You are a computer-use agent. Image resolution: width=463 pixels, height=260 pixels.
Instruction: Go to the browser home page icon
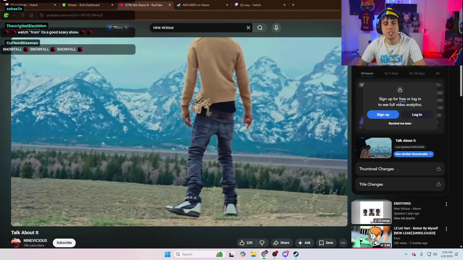(31, 15)
